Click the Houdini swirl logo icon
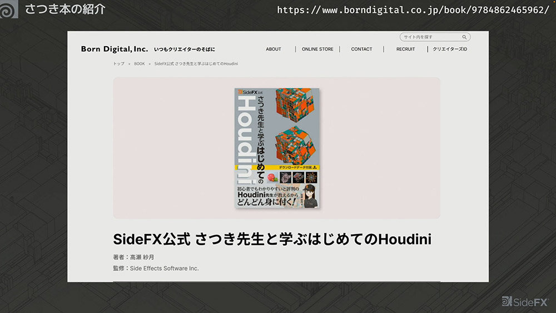The height and width of the screenshot is (313, 556). 8,9
